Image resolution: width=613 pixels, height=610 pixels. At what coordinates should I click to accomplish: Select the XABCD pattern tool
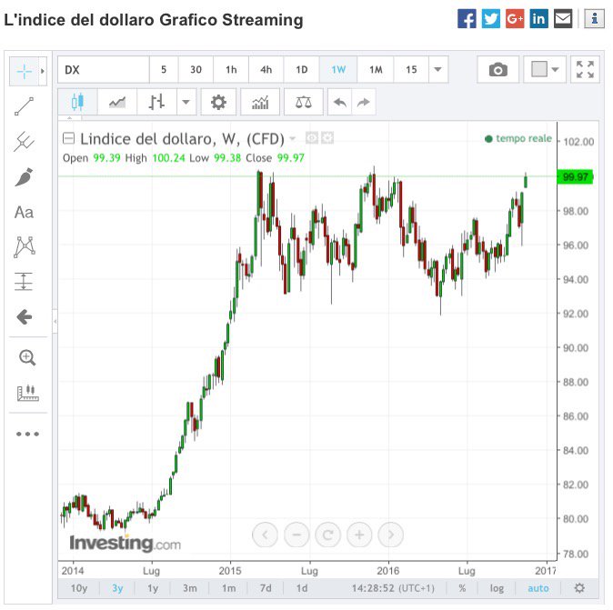click(x=25, y=246)
